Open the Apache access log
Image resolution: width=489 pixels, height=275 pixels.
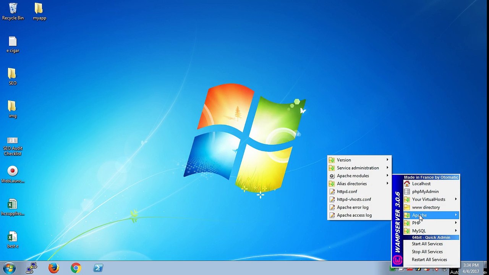[359, 215]
